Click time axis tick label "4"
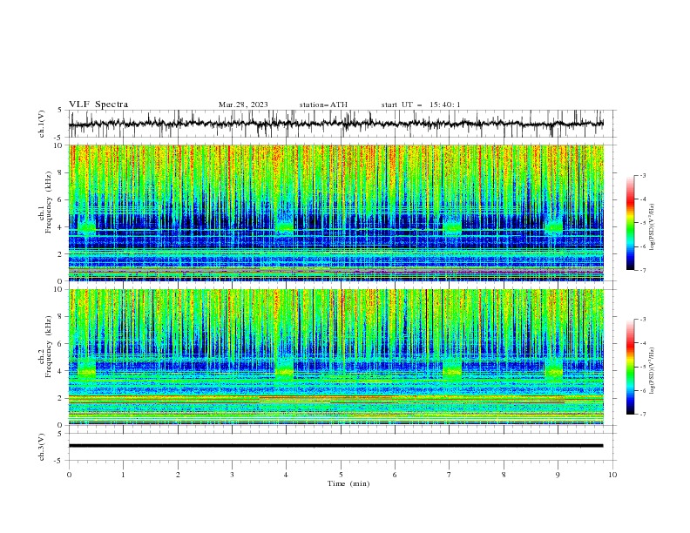Viewport: 690px width, 533px height. (x=286, y=475)
